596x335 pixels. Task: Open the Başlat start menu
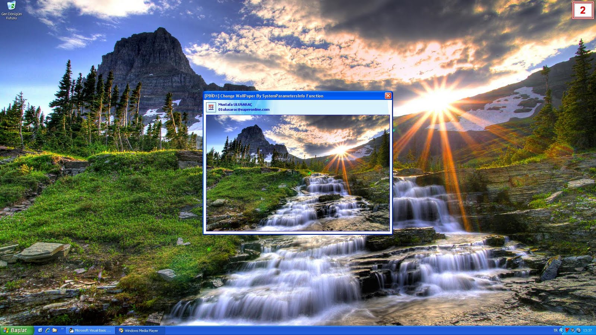[x=15, y=331]
